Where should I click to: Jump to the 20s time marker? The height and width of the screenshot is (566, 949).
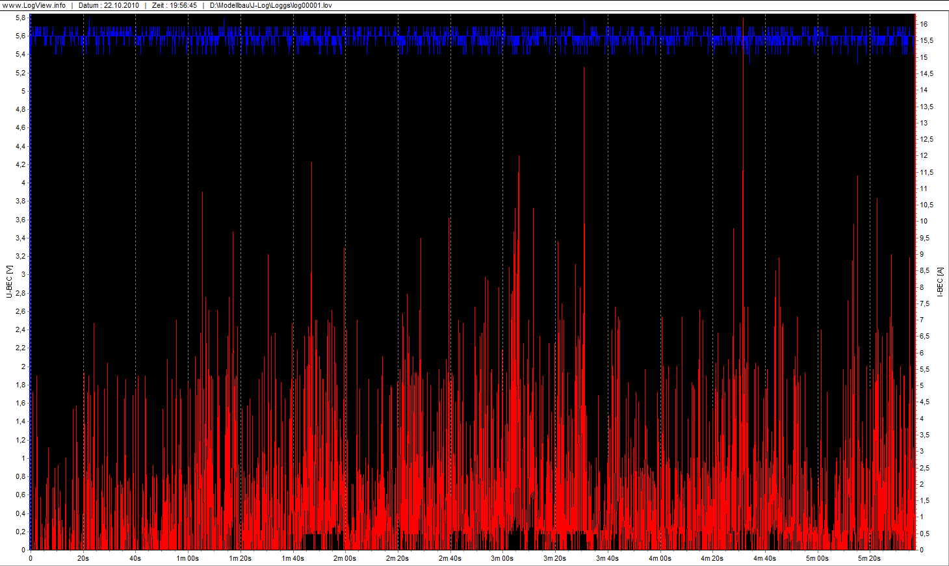83,558
